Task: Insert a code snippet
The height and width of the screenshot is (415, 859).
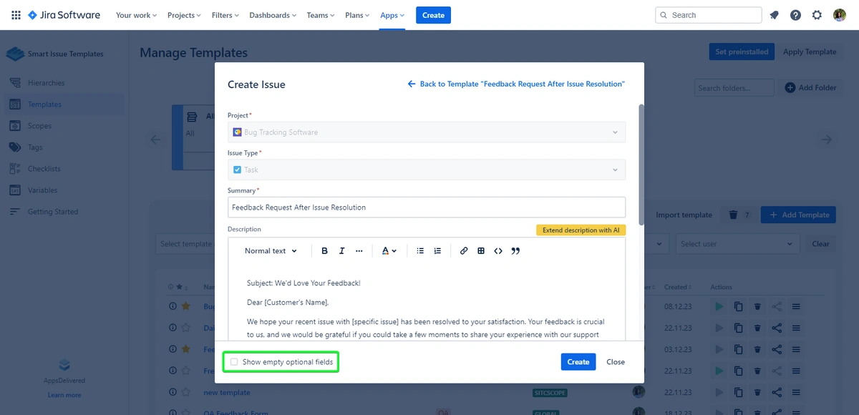Action: point(498,251)
